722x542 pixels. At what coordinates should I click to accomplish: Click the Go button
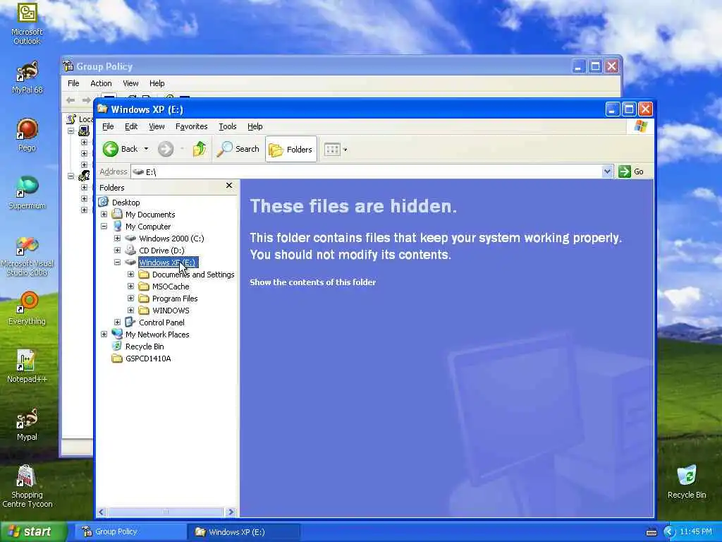point(631,171)
